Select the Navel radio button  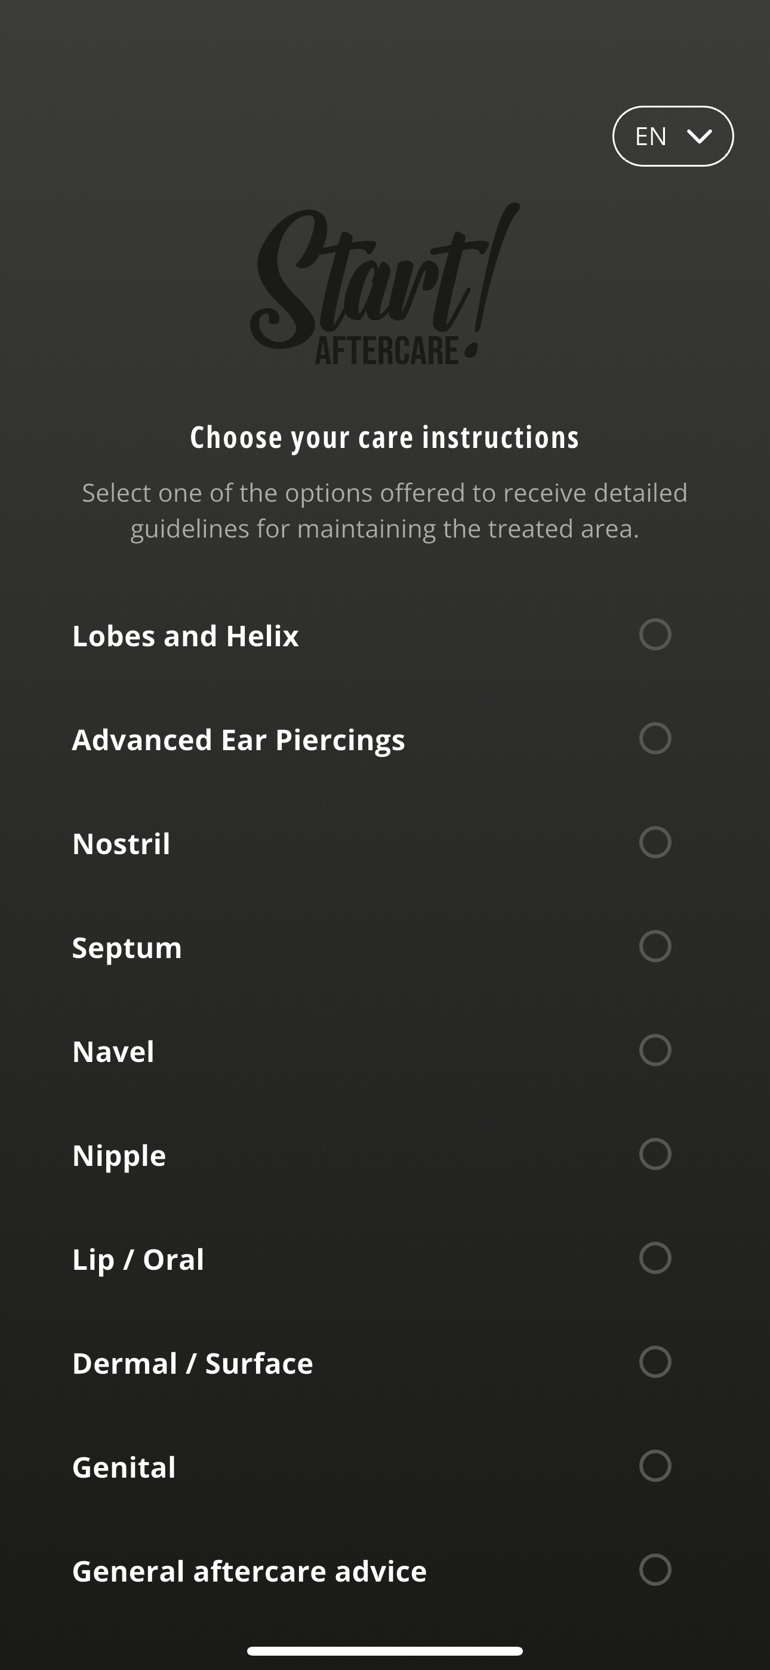[x=655, y=1050]
